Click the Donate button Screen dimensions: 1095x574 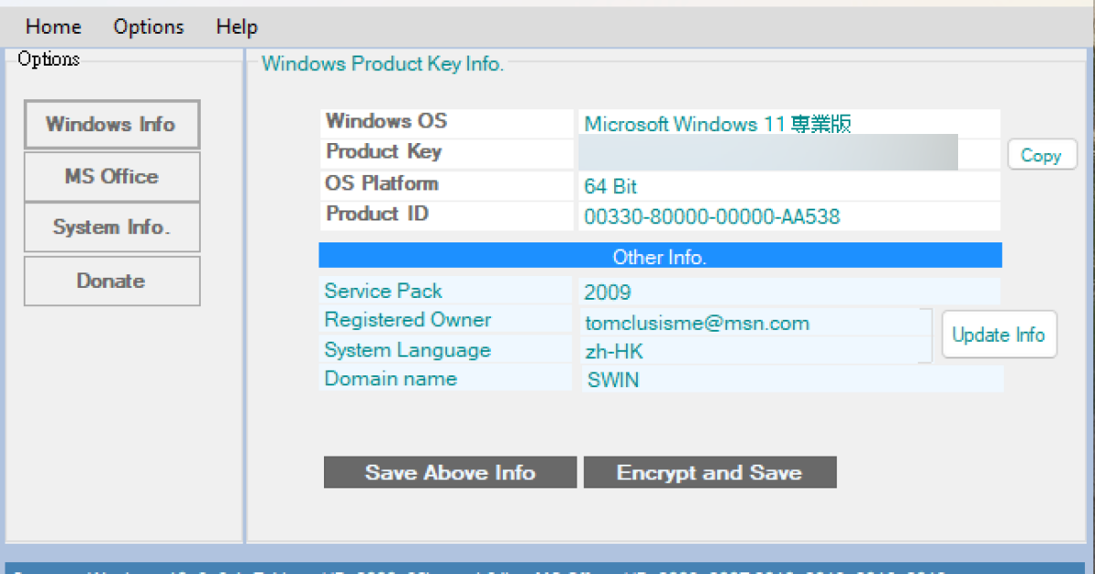click(111, 281)
